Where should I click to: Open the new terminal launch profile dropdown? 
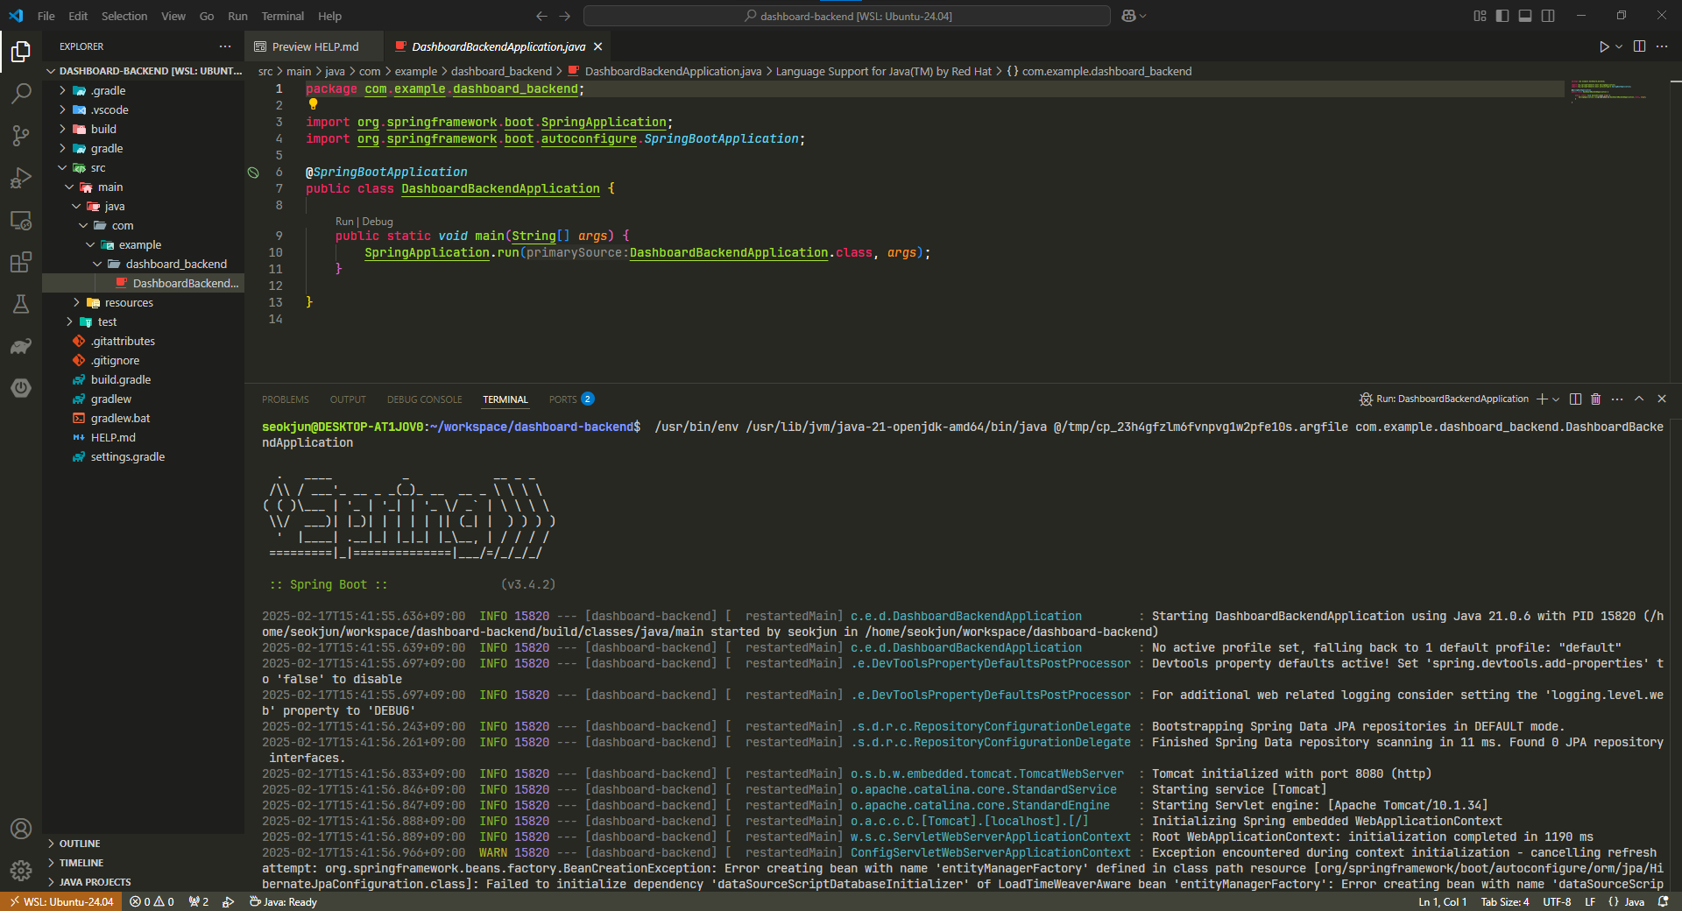pos(1556,399)
